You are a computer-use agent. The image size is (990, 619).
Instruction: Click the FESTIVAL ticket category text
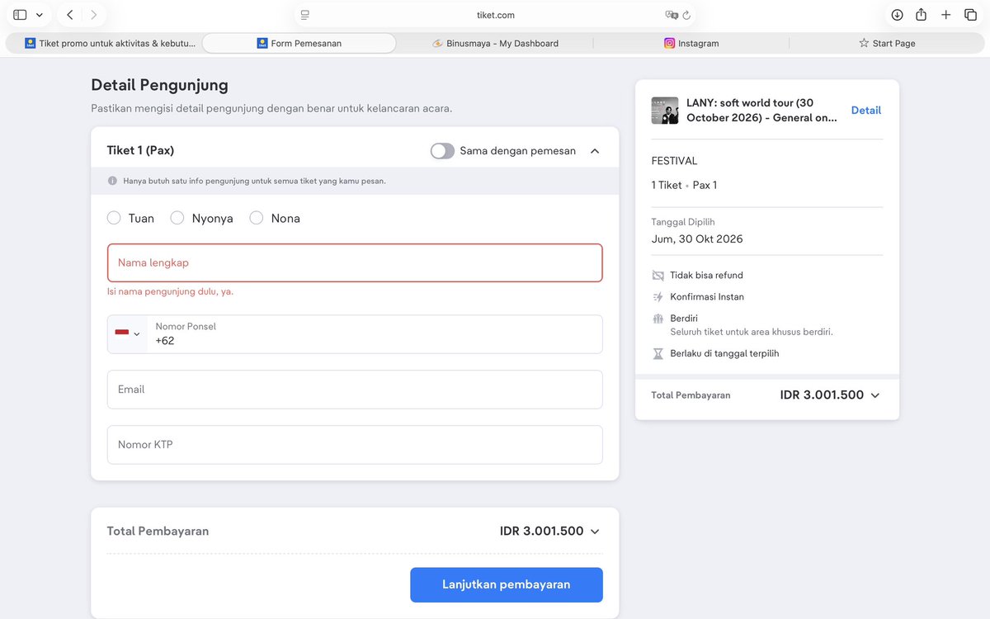674,161
